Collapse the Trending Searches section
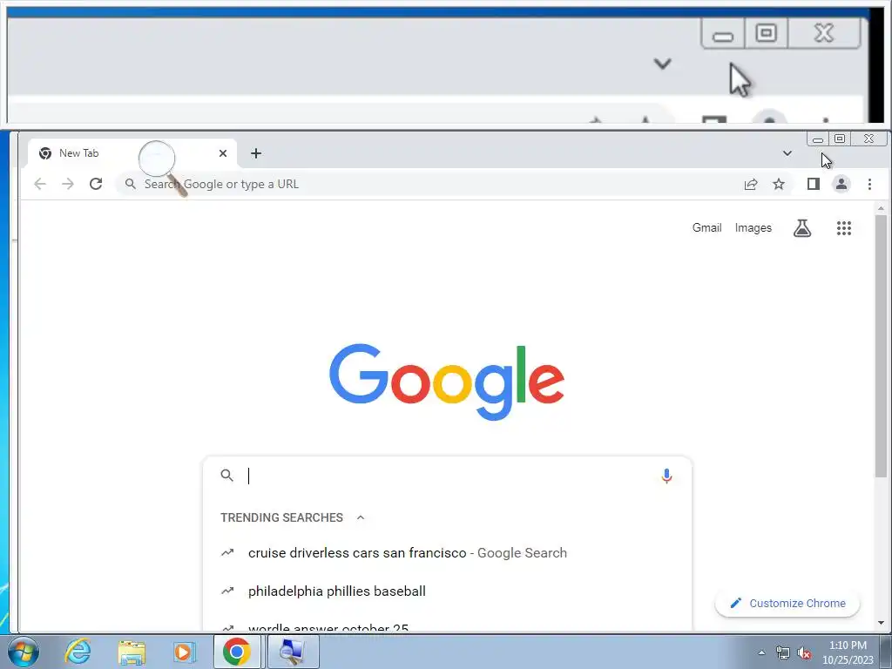The image size is (892, 669). pos(360,517)
